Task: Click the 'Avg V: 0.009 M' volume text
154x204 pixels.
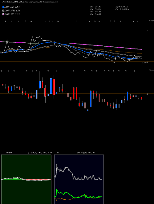Action: tap(122, 7)
